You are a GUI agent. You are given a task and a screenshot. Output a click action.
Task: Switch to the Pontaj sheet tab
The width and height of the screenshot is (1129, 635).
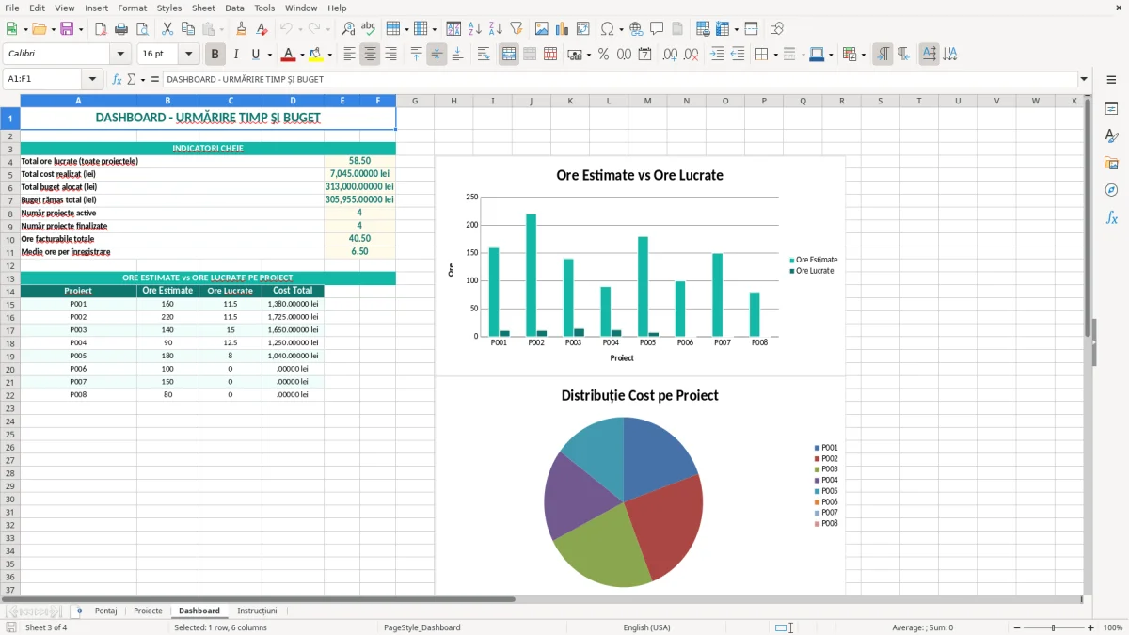click(x=105, y=611)
